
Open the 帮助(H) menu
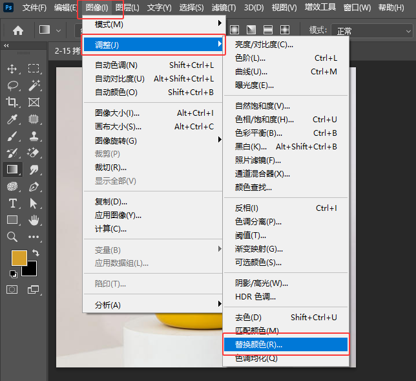[x=391, y=8]
